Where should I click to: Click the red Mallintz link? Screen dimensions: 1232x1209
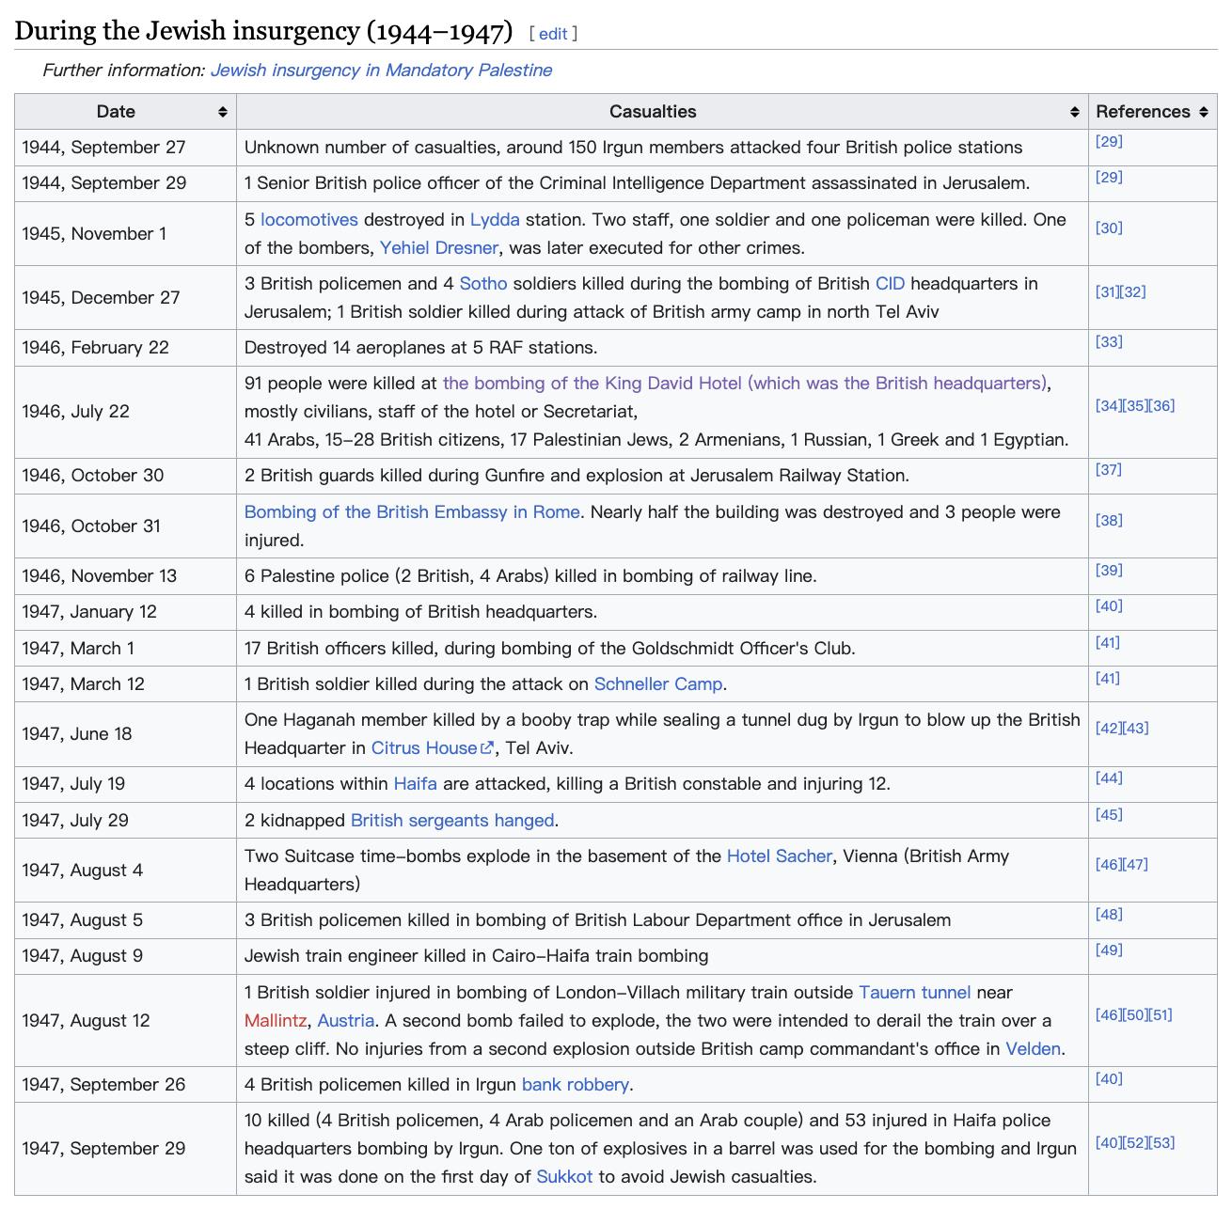(x=275, y=1021)
